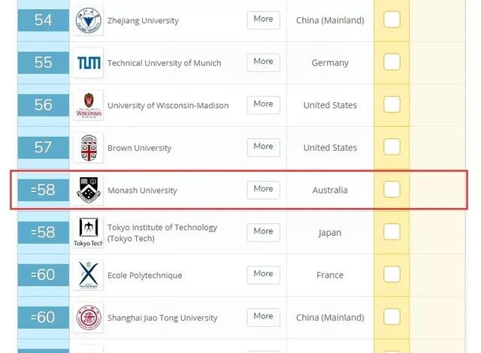481x353 pixels.
Task: Click the Tokyo Tech logo icon
Action: 88,232
